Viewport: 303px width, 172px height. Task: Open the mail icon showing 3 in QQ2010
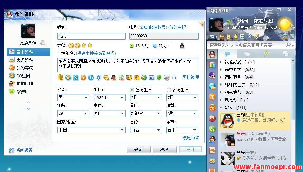coord(213,37)
